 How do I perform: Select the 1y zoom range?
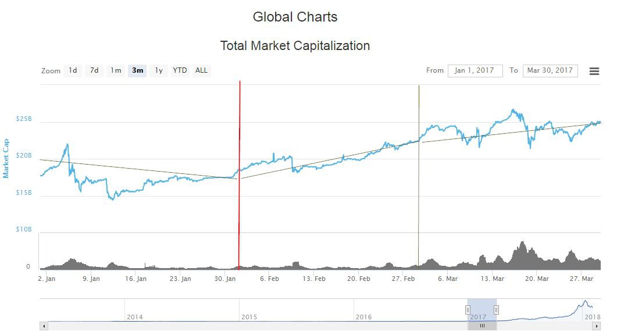click(x=158, y=70)
